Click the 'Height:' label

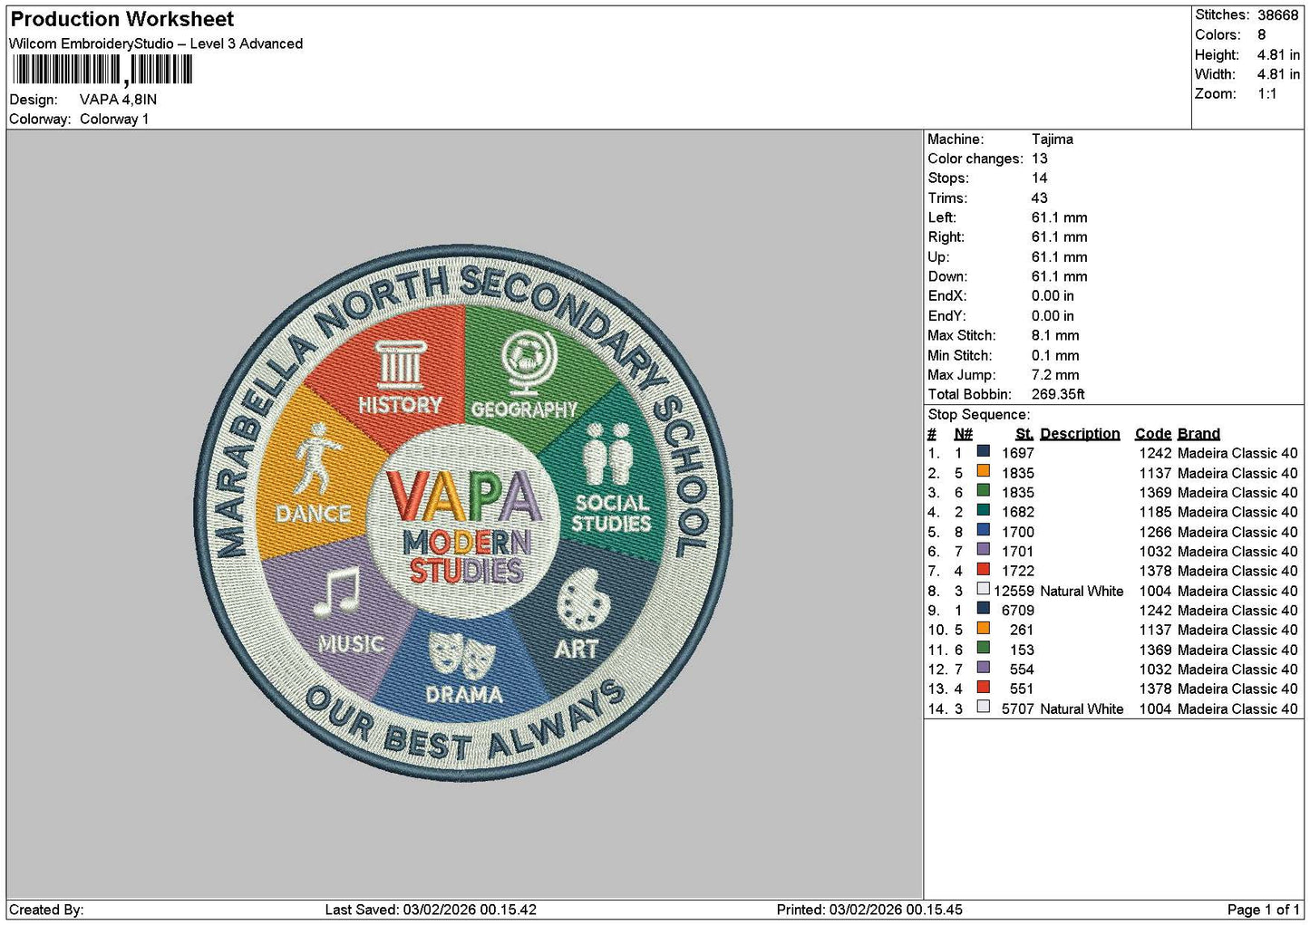coord(1217,54)
